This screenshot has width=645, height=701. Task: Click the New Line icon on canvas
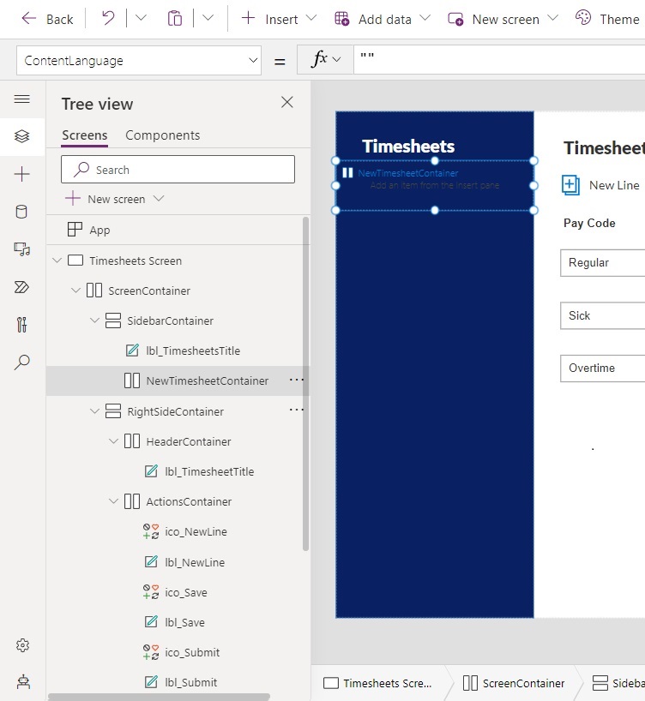click(x=570, y=185)
